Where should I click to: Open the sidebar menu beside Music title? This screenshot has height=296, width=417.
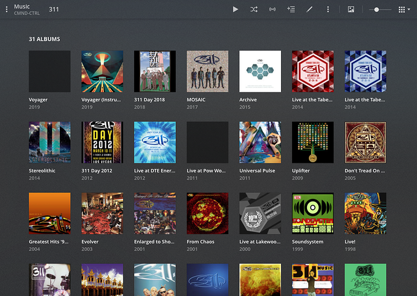click(7, 10)
